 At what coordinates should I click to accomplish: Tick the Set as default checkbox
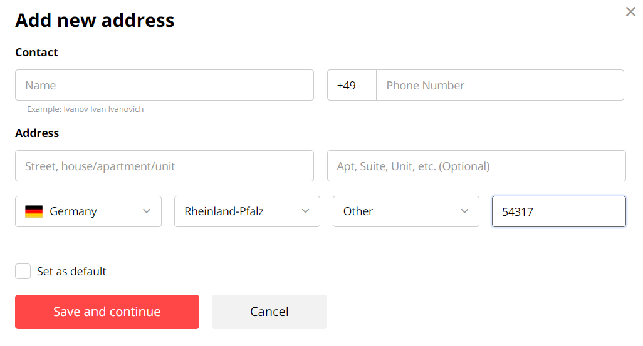pyautogui.click(x=23, y=271)
